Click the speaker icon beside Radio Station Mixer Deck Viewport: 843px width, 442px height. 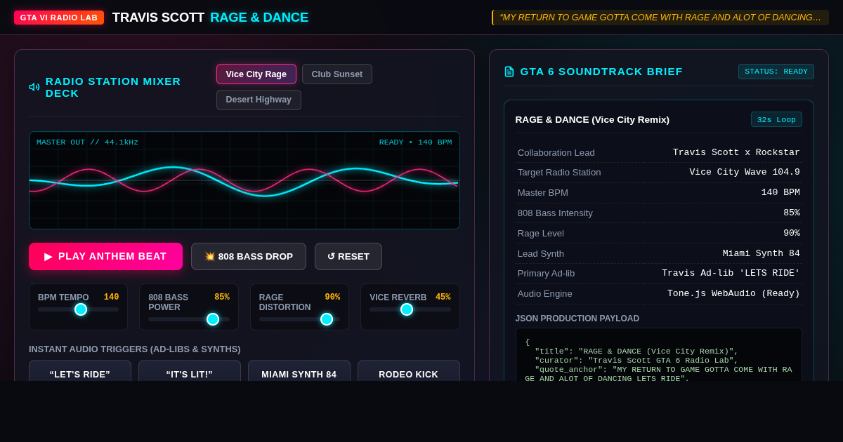point(34,87)
